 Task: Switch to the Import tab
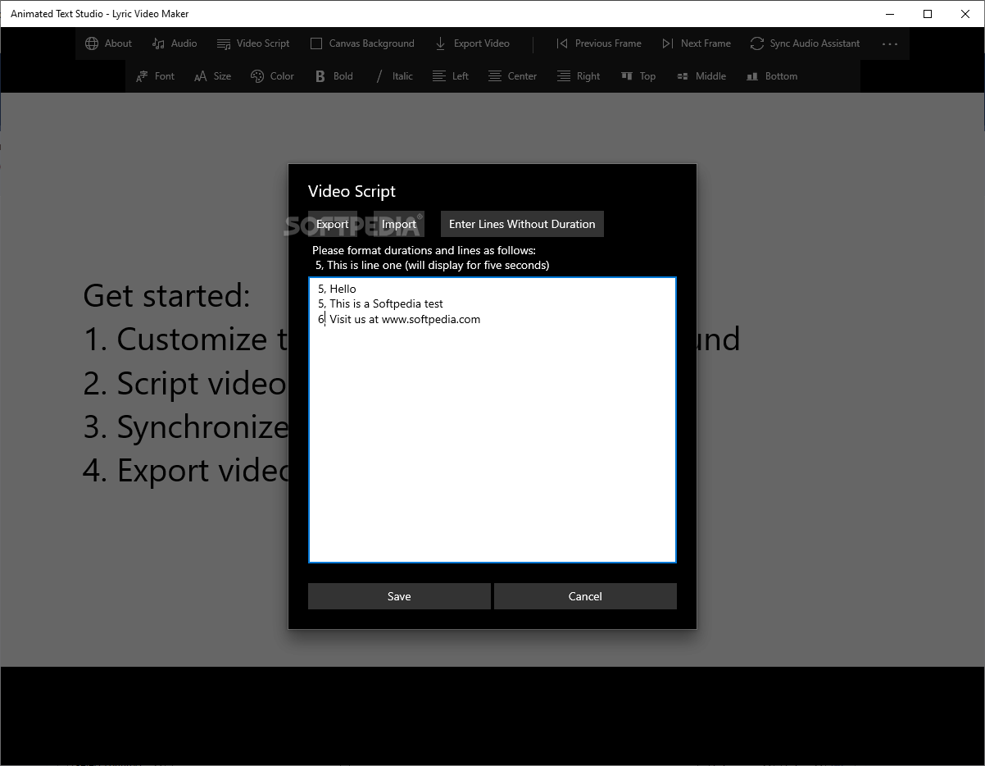(399, 223)
